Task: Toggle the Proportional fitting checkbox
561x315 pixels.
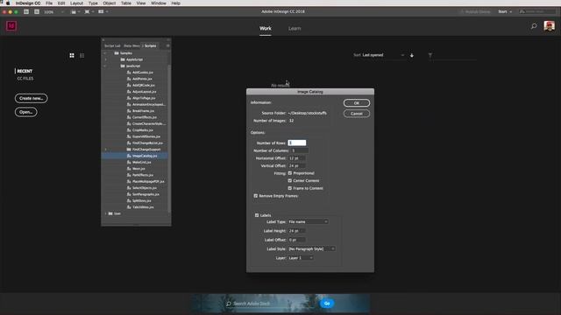Action: pos(290,173)
